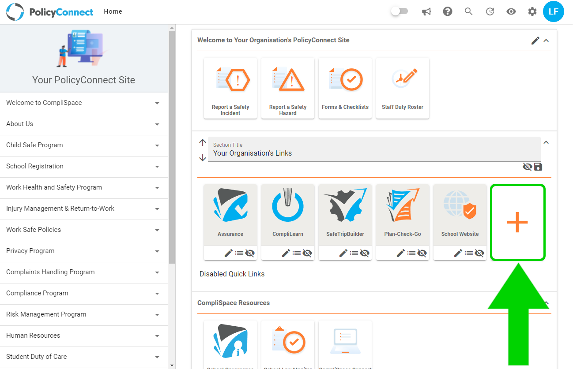Go to Home in top navigation
Image resolution: width=573 pixels, height=369 pixels.
(x=113, y=11)
